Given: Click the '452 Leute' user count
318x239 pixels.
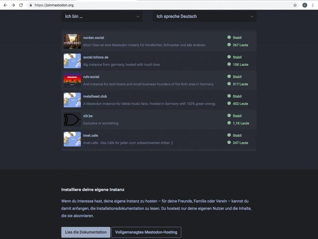Looking at the screenshot, I should pyautogui.click(x=240, y=104).
